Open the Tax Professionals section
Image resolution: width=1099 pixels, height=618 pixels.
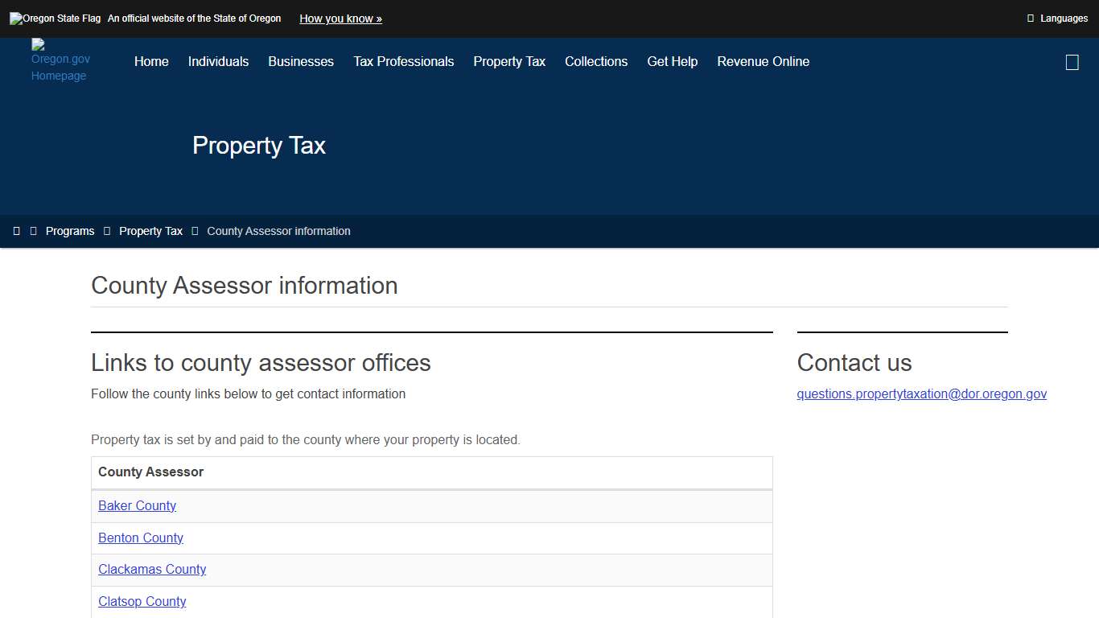403,61
